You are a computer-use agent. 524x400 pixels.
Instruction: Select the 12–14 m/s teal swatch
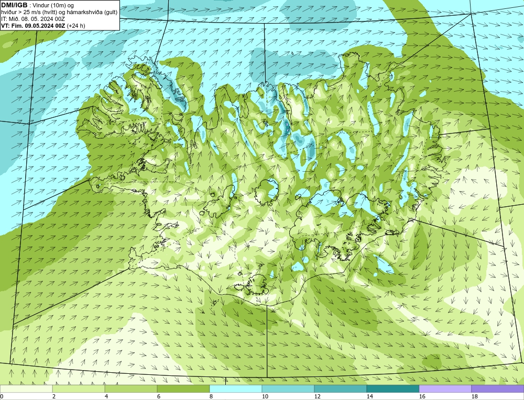pyautogui.click(x=340, y=388)
